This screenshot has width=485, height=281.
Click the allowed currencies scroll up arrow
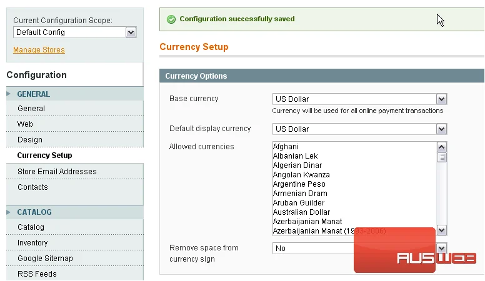[x=442, y=147]
